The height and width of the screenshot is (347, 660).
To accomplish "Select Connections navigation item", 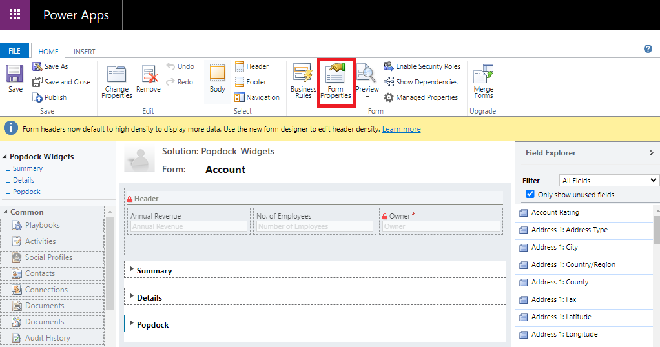I will (x=52, y=290).
